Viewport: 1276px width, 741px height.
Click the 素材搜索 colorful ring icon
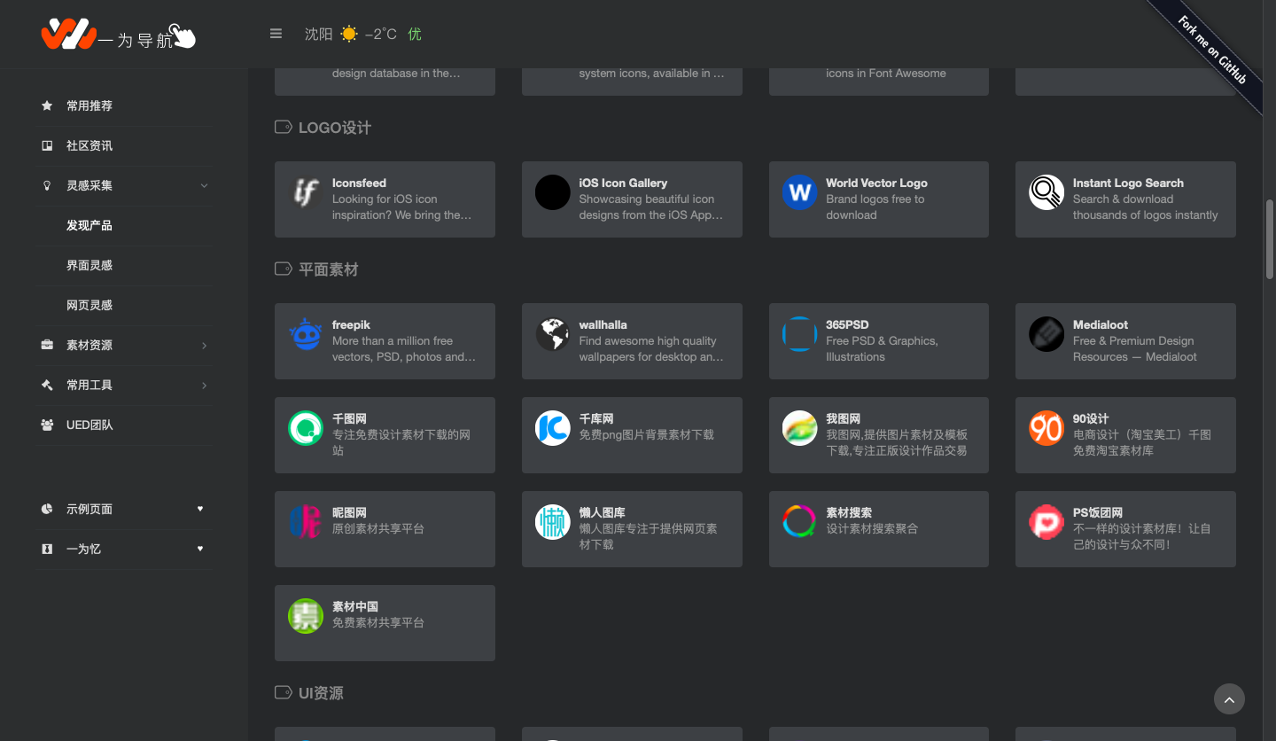799,522
